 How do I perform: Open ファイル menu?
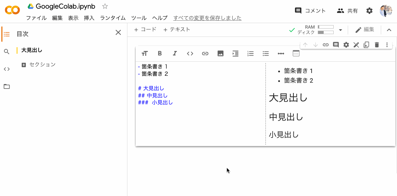coord(36,18)
